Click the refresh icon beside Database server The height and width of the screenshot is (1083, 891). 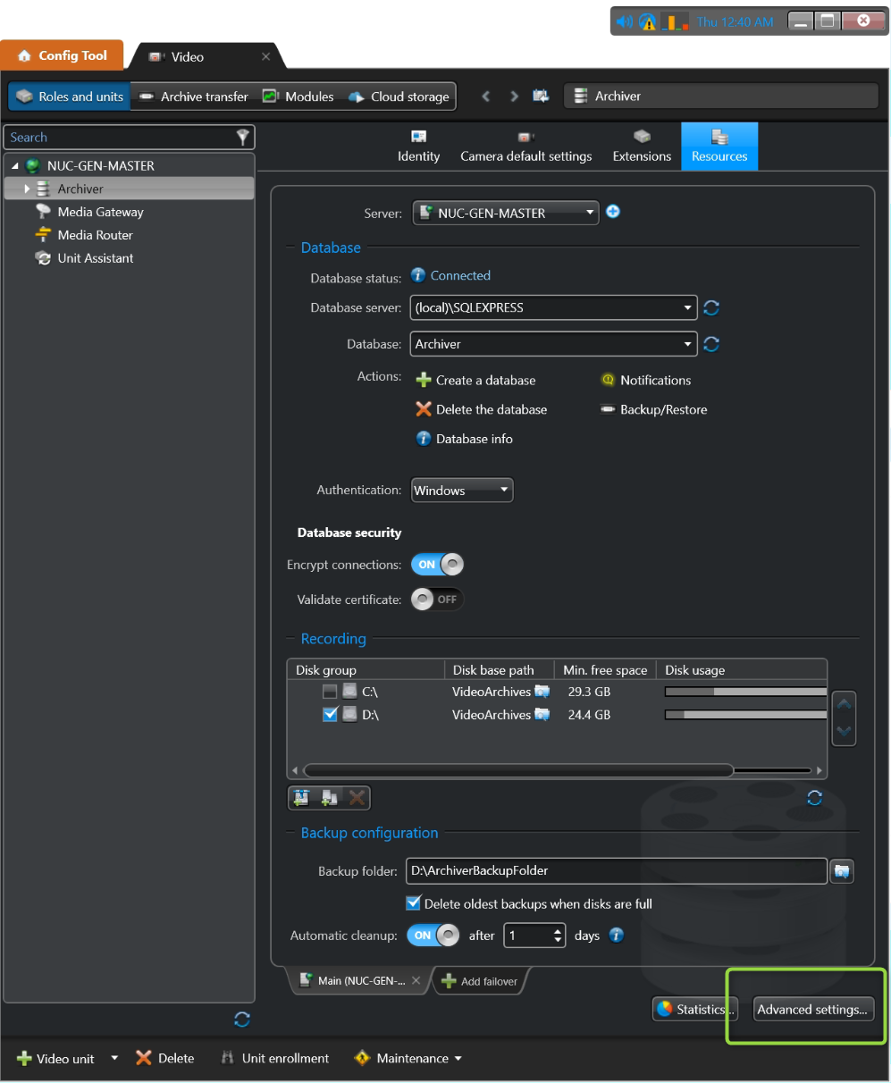[x=711, y=308]
